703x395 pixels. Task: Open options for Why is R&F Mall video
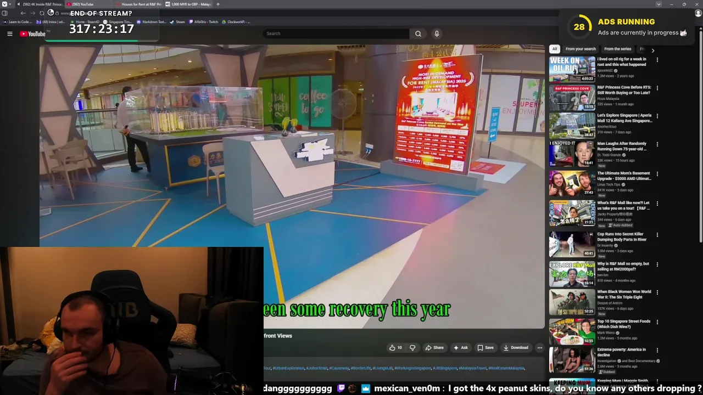coord(657,264)
